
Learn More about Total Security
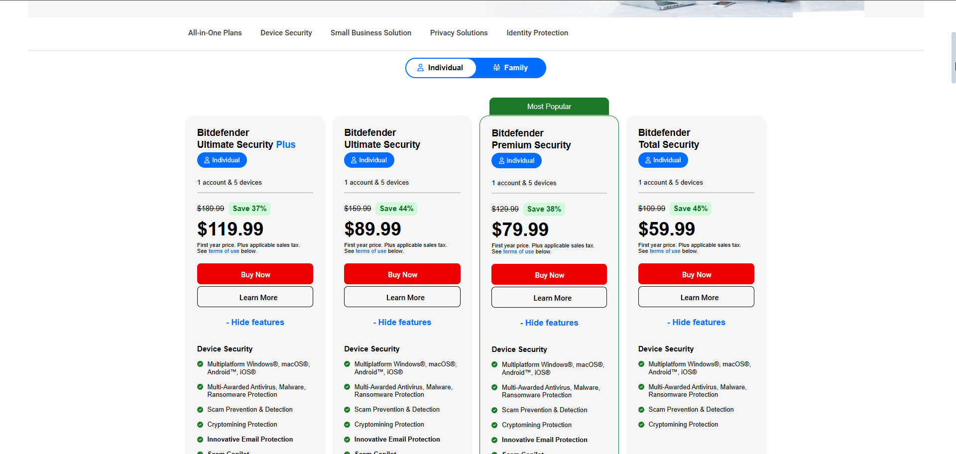point(696,297)
